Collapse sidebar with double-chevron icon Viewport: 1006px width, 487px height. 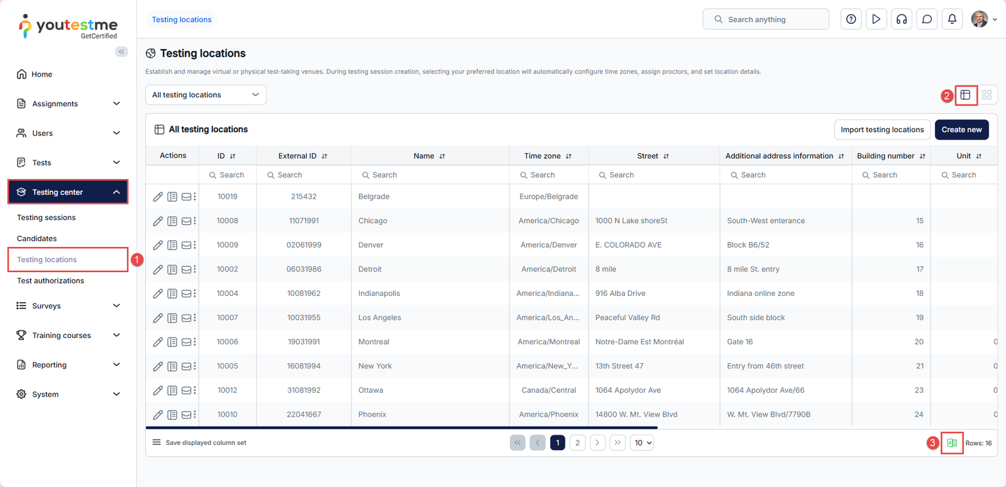[121, 52]
